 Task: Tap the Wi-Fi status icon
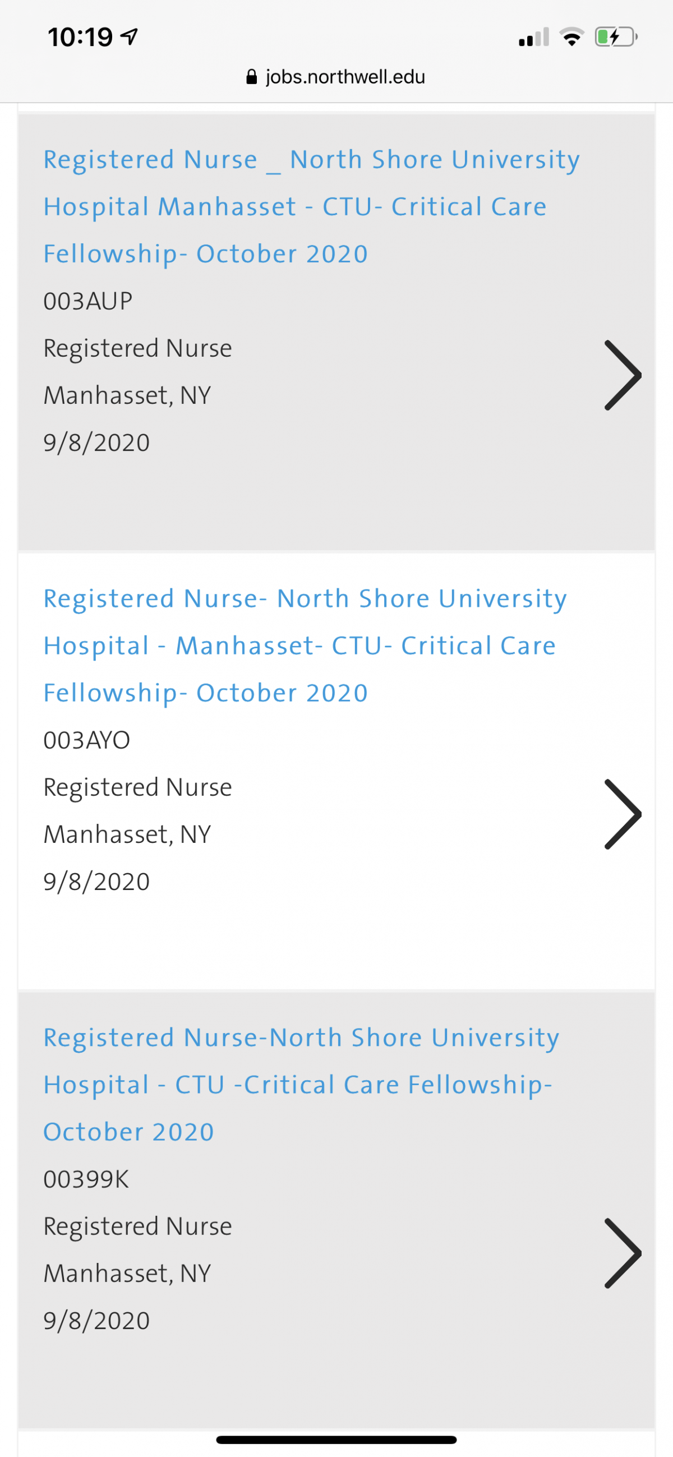point(571,38)
